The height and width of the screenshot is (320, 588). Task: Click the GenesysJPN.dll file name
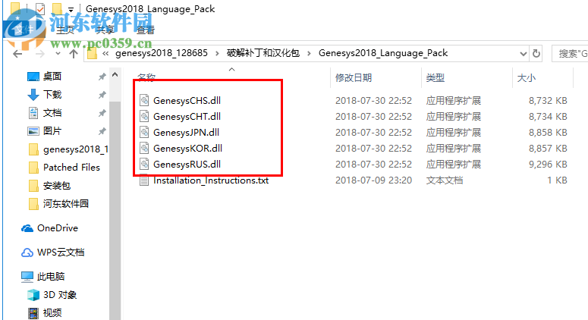point(186,132)
